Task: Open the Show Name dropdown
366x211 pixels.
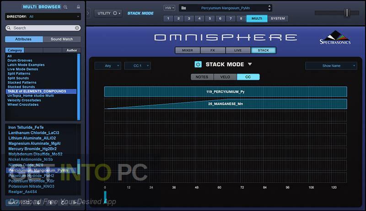Action: point(331,66)
